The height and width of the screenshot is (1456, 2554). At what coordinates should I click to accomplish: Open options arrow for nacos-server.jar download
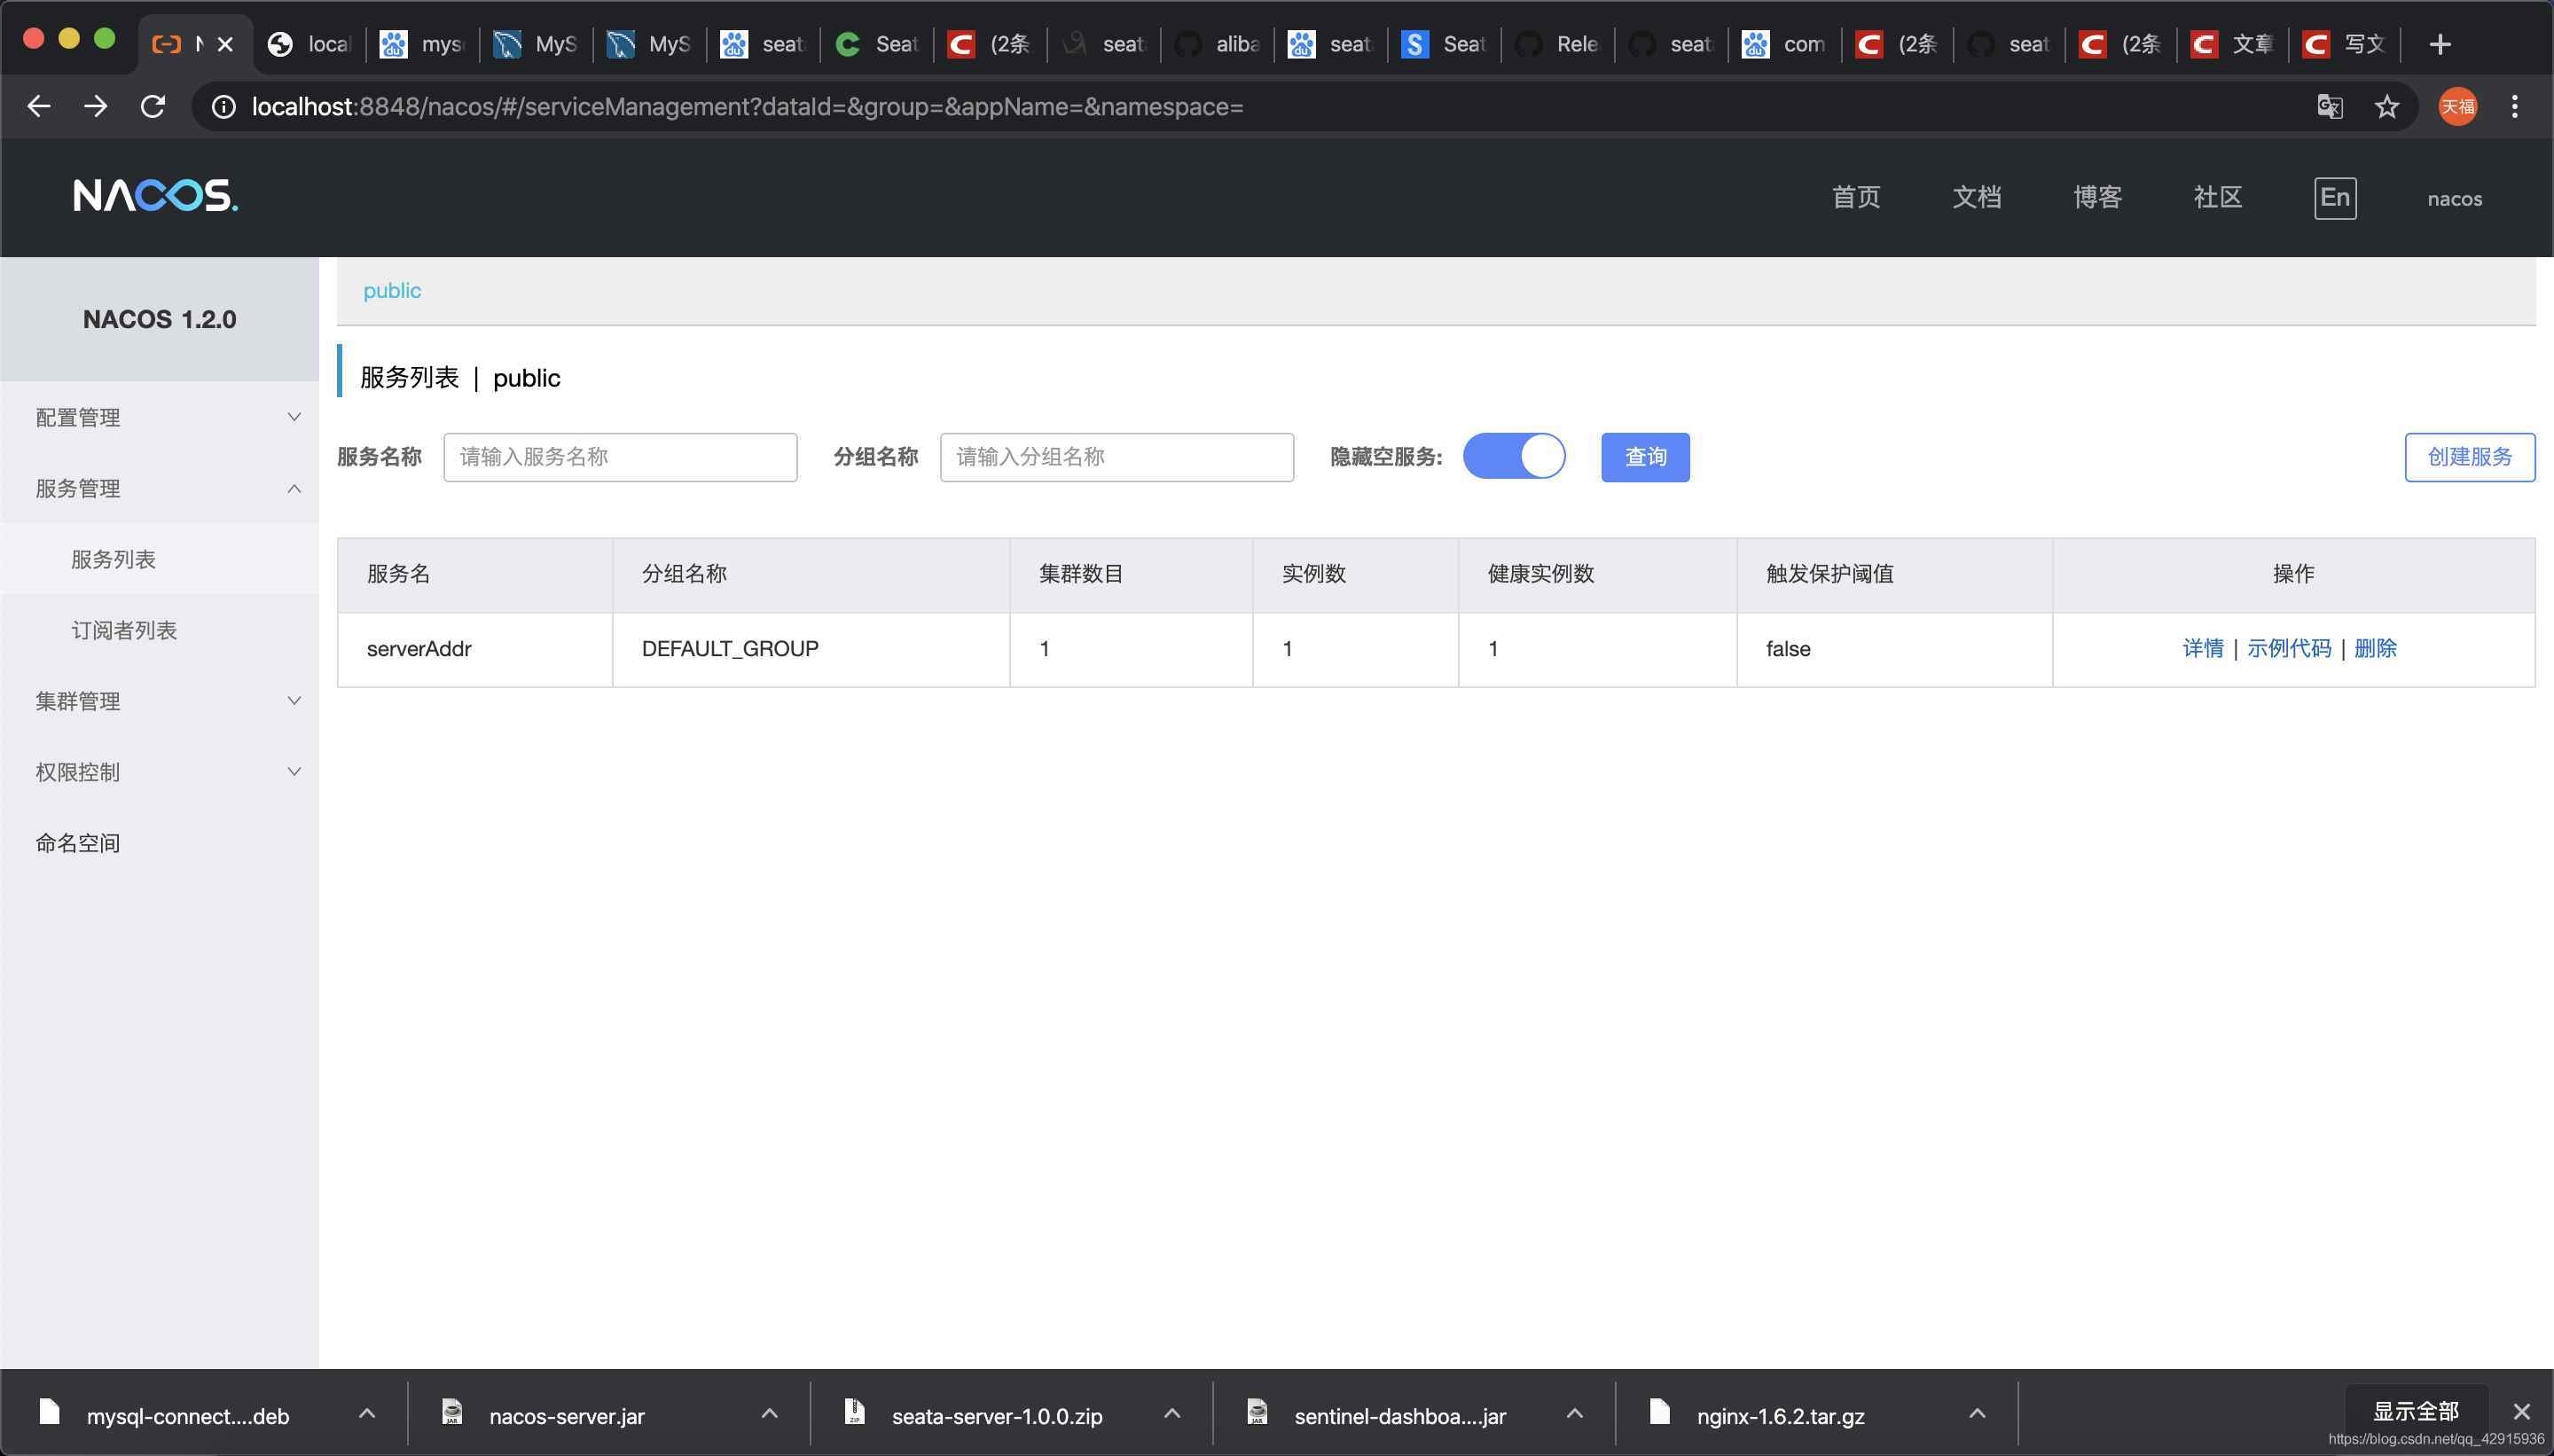(769, 1414)
